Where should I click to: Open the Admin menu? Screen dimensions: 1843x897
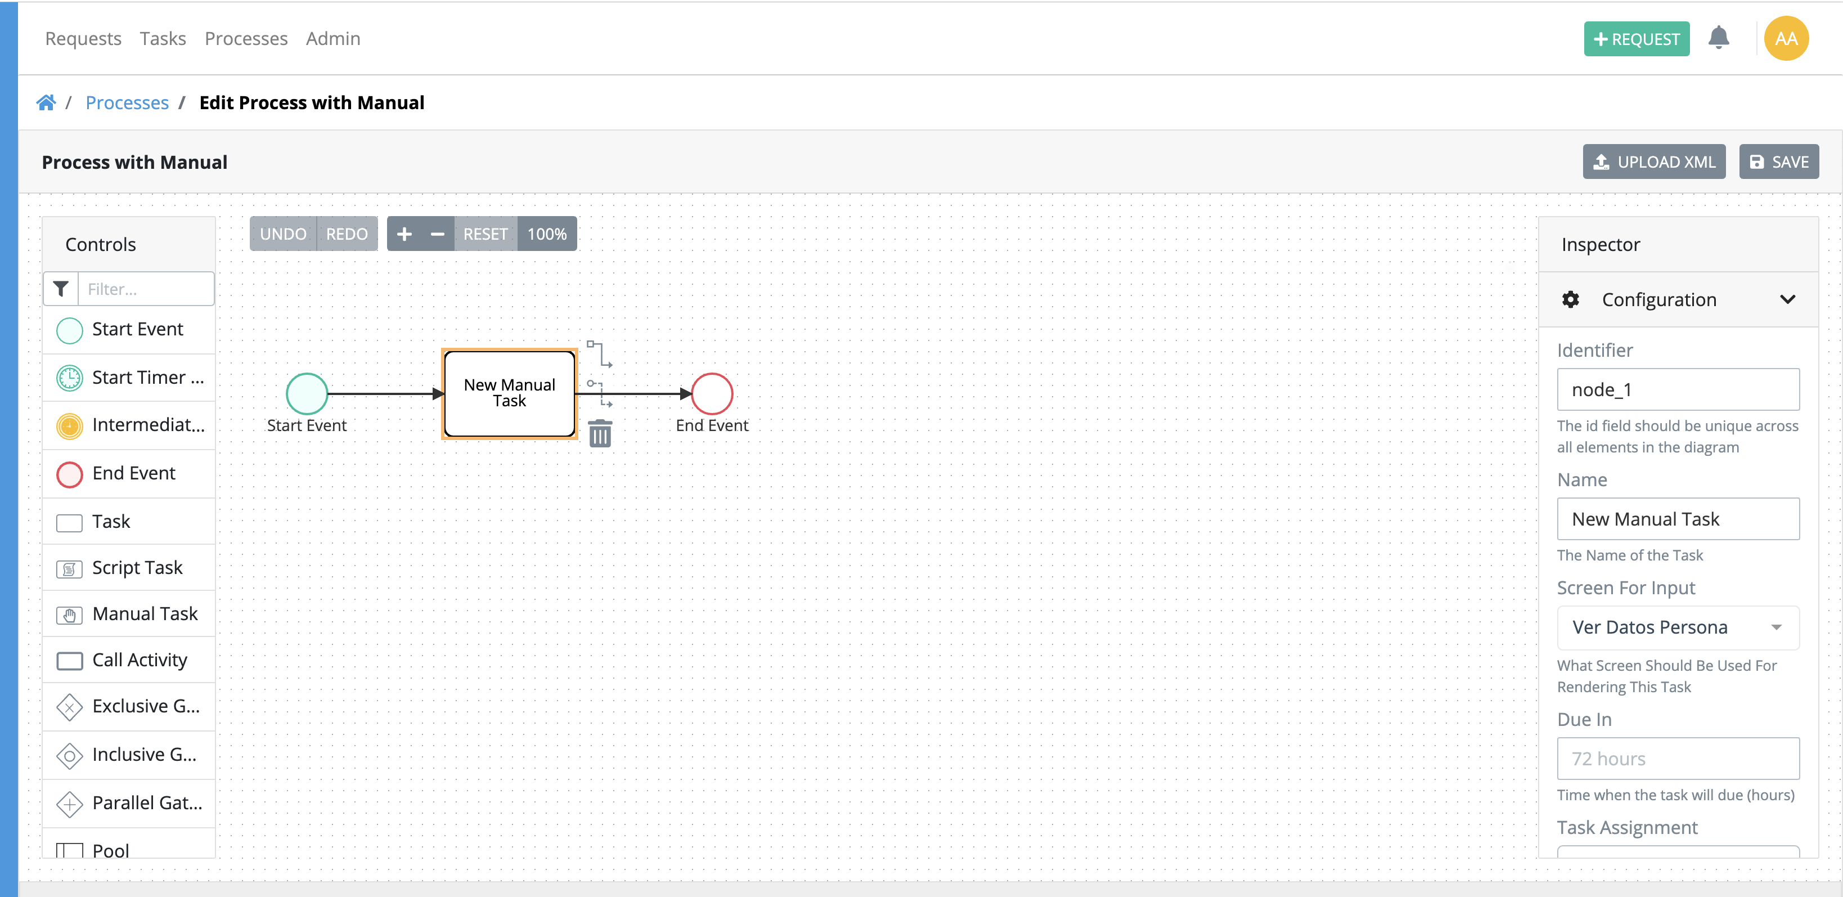pyautogui.click(x=332, y=39)
